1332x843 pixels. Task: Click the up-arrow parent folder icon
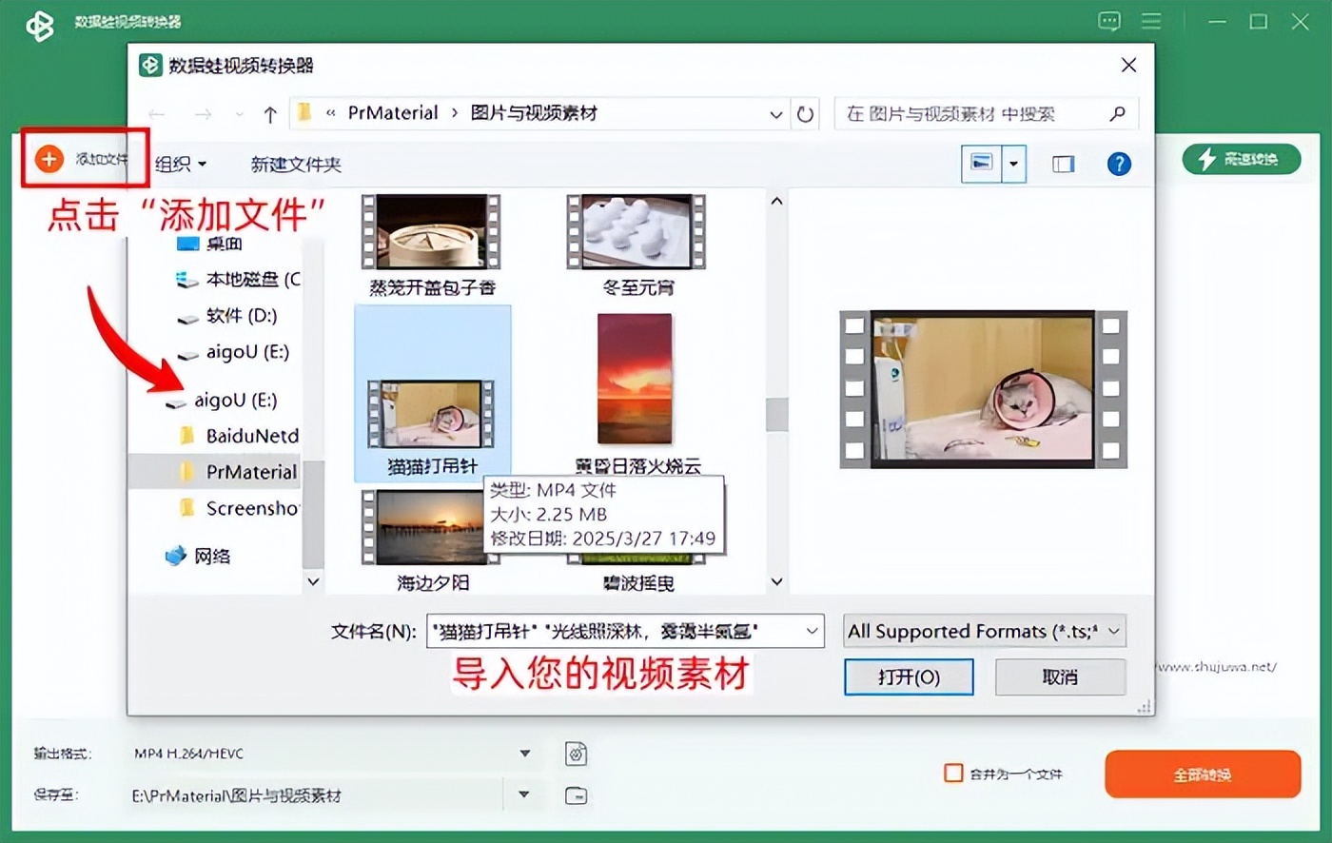pyautogui.click(x=270, y=115)
